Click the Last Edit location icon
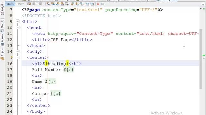Viewport: 206px width, 115px height. point(29,4)
